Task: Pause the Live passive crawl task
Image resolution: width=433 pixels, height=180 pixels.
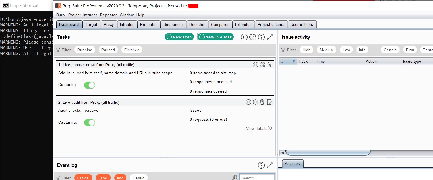Action: click(255, 65)
